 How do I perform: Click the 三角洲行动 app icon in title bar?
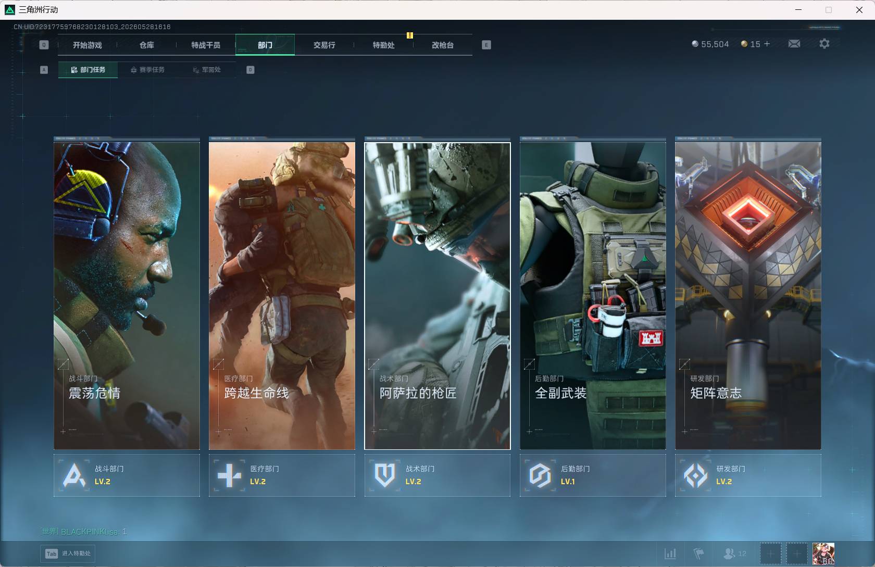[10, 9]
